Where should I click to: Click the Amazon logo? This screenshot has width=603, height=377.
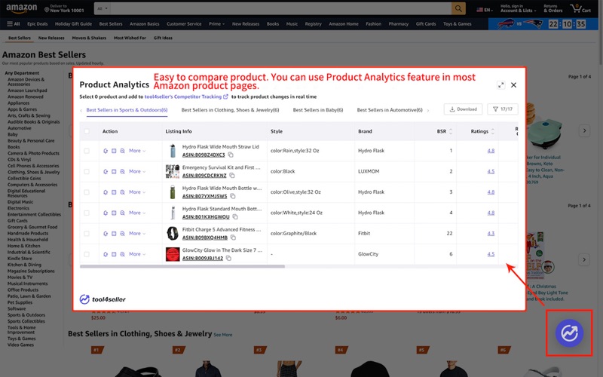22,8
